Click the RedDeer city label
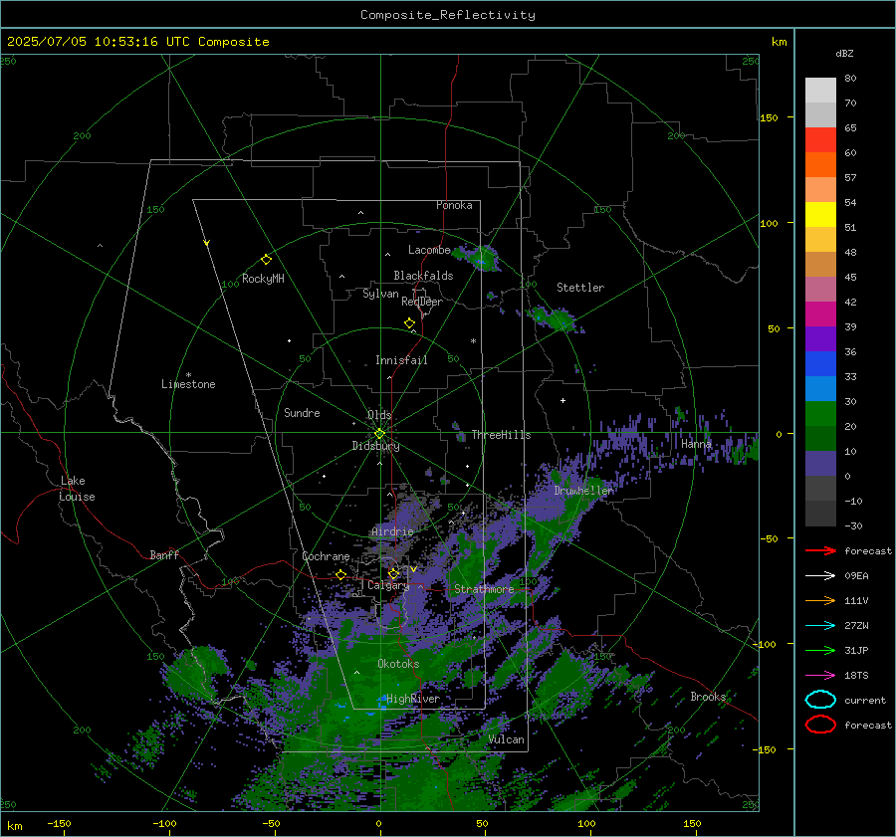Image resolution: width=896 pixels, height=837 pixels. point(422,302)
